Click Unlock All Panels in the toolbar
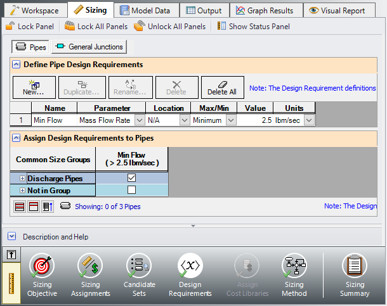This screenshot has width=387, height=306. 170,26
